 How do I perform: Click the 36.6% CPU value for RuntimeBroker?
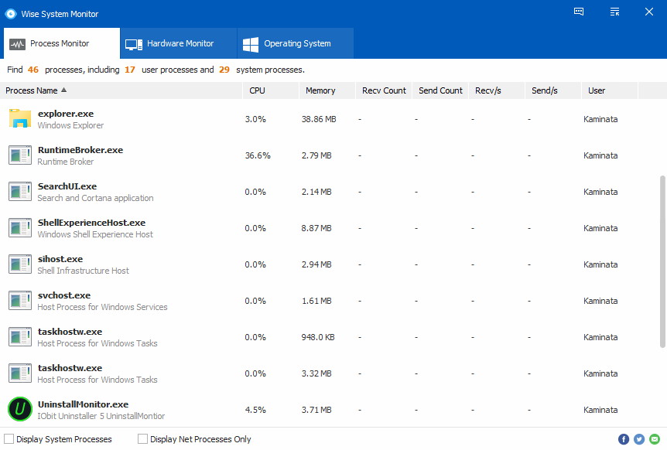pos(258,155)
